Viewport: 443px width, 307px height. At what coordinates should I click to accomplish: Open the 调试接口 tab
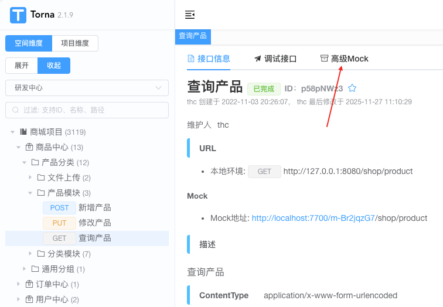[275, 59]
